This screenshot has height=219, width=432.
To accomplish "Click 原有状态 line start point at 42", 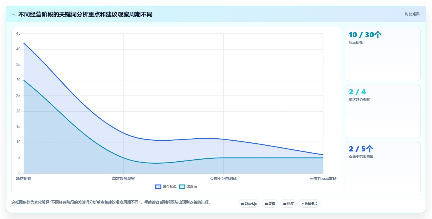I will click(x=24, y=43).
